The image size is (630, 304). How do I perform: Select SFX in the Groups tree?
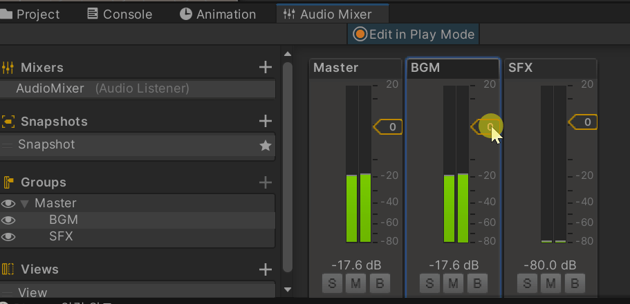point(61,236)
